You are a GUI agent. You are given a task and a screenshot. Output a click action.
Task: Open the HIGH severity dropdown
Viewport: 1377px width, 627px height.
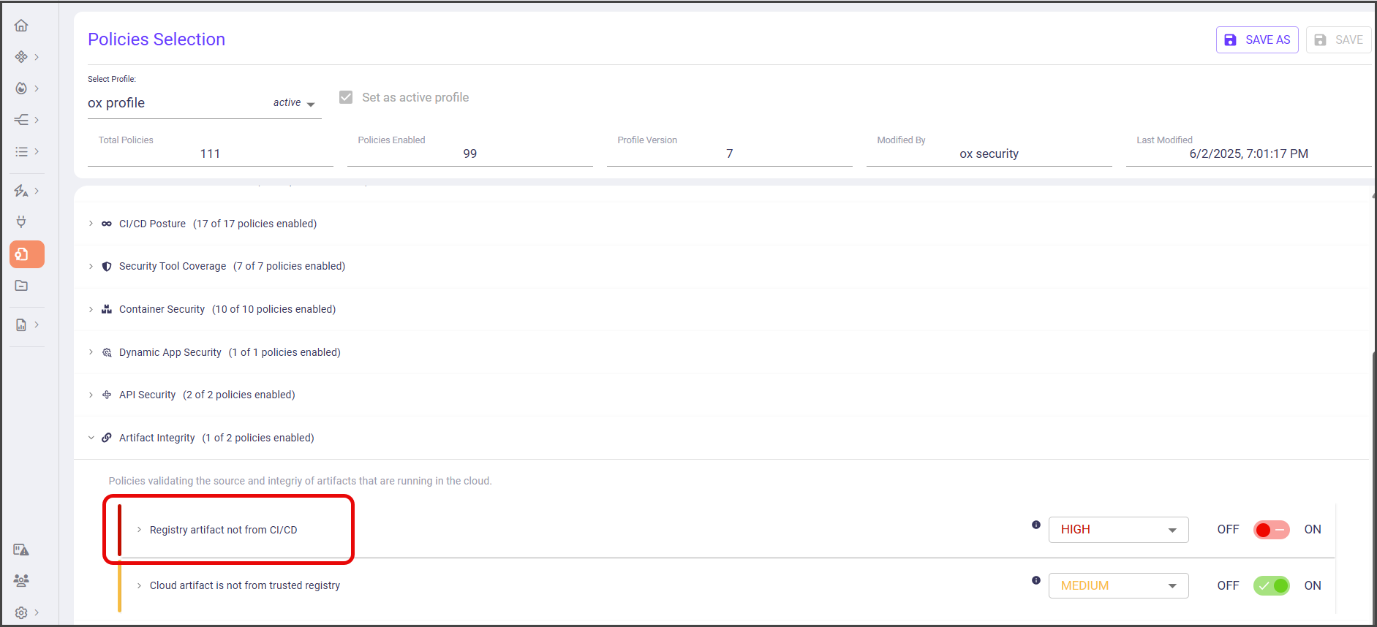coord(1117,530)
